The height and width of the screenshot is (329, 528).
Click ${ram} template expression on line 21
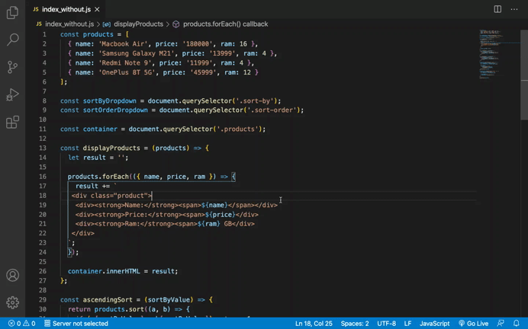(x=209, y=224)
